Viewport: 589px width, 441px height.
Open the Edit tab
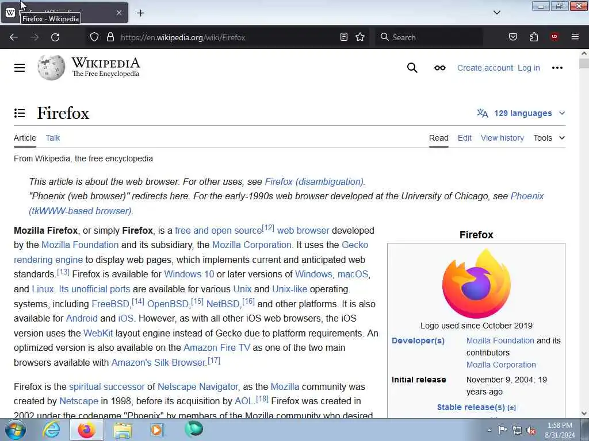click(465, 138)
